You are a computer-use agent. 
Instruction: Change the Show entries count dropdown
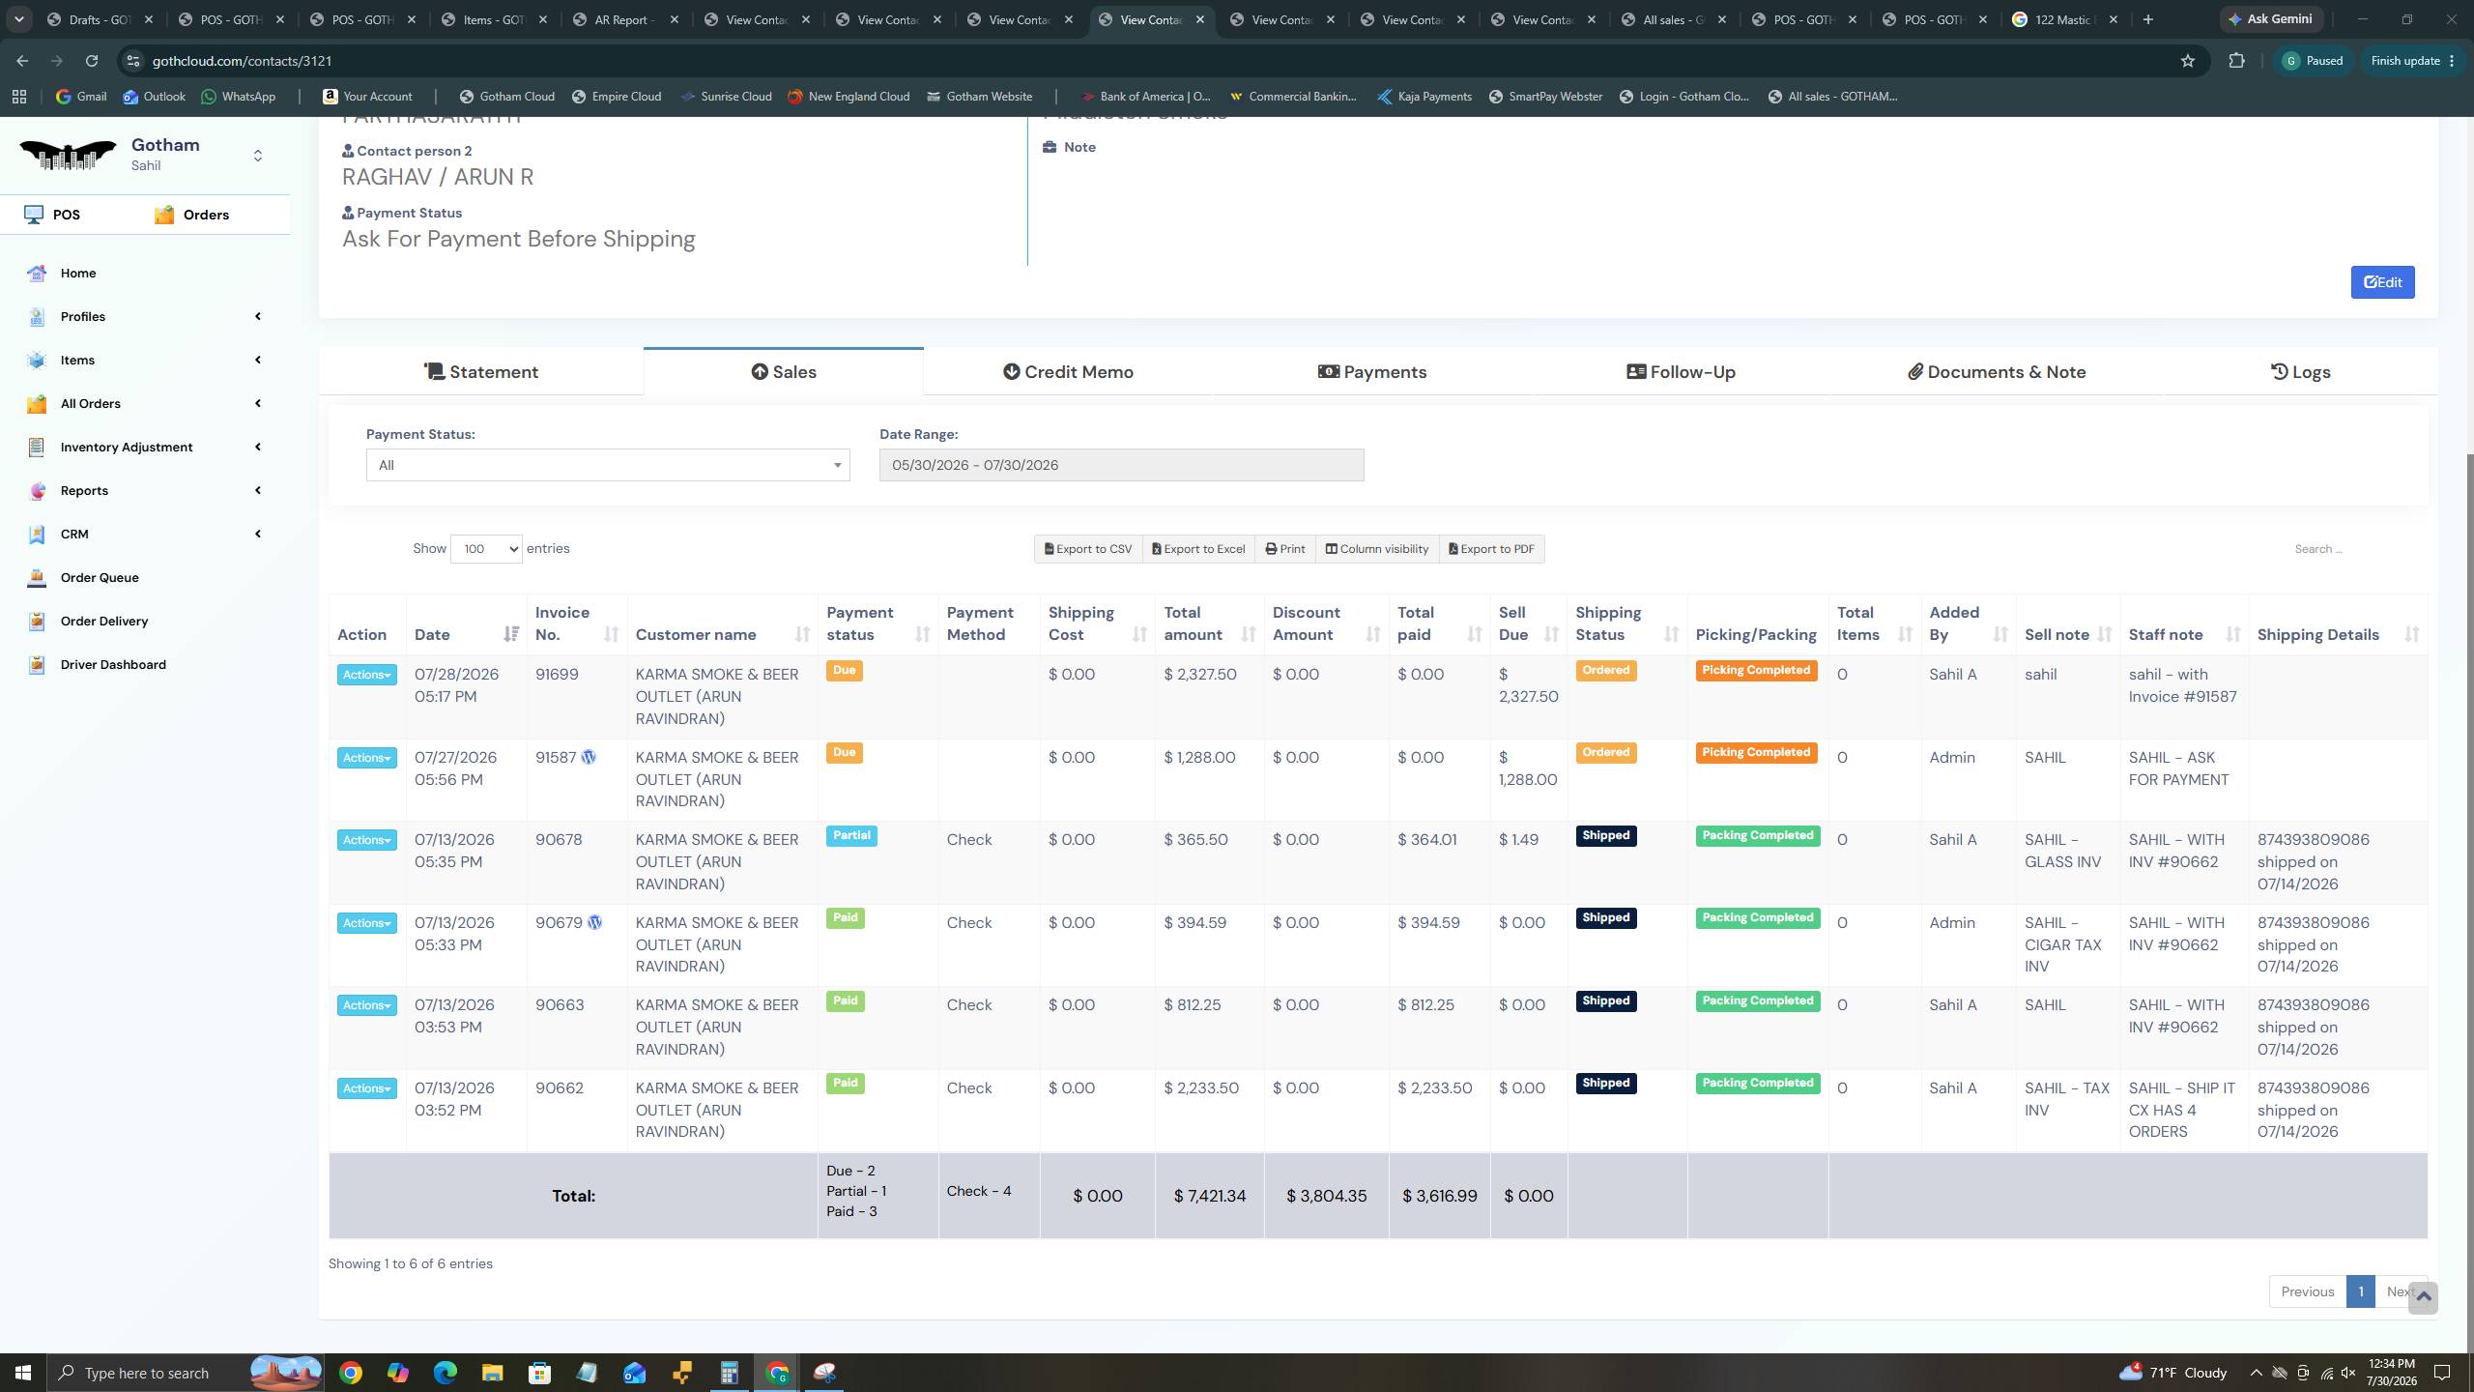486,549
